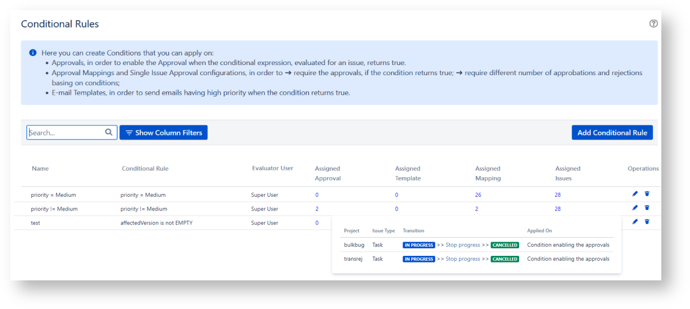690x309 pixels.
Task: Click trash icon for test rule
Action: pos(647,222)
